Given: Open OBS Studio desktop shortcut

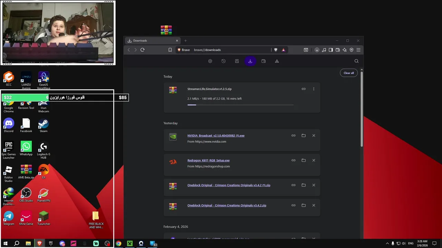Looking at the screenshot, I should coord(26,195).
